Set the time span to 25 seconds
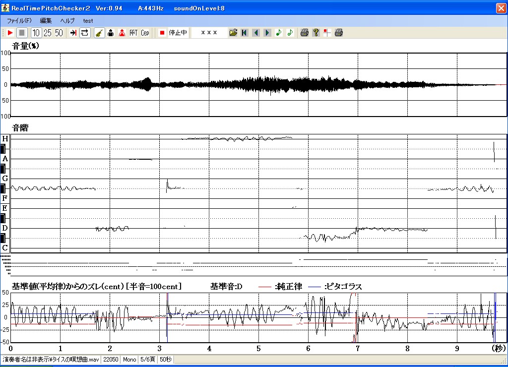The image size is (508, 367). (x=48, y=33)
